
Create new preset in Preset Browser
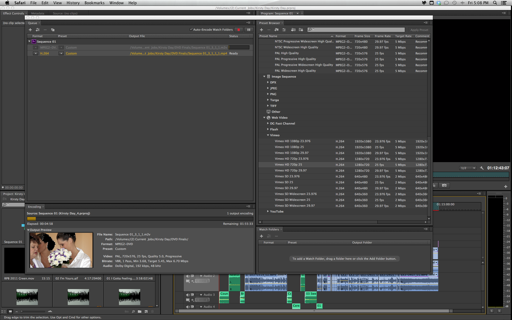pos(261,30)
